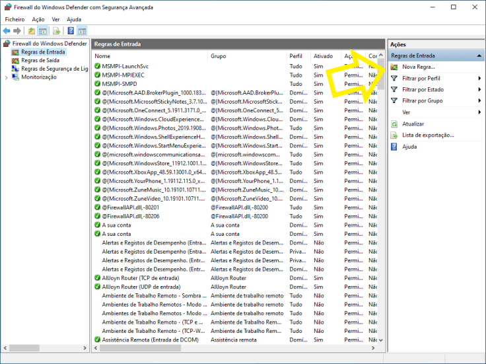The height and width of the screenshot is (364, 486).
Task: Select Regras de Segurança de Ligação tree item
Action: click(x=54, y=69)
